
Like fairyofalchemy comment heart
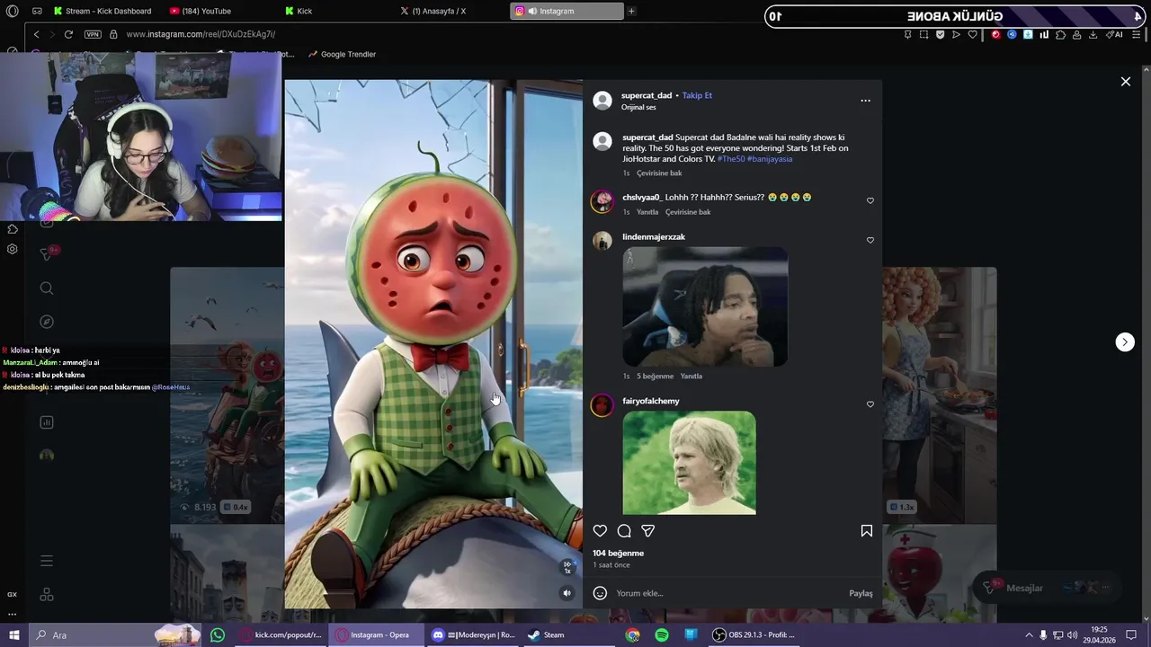tap(870, 404)
